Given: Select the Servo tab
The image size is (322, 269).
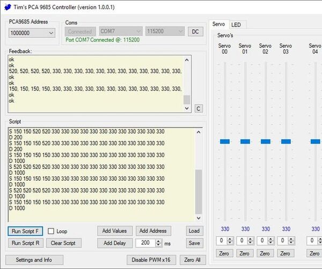Looking at the screenshot, I should click(x=218, y=24).
